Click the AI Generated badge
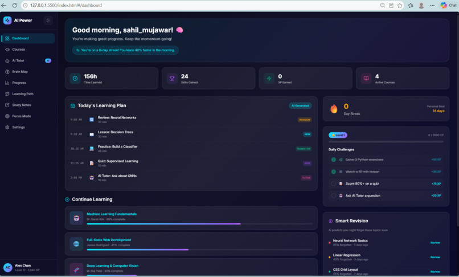The height and width of the screenshot is (277, 459). pos(300,106)
